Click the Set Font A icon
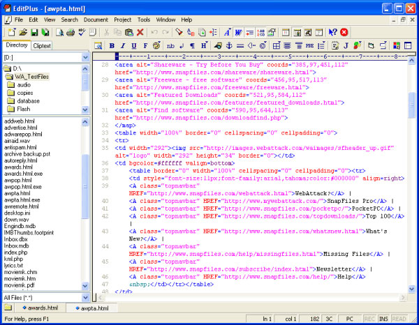This screenshot has height=325, width=419. (227, 32)
